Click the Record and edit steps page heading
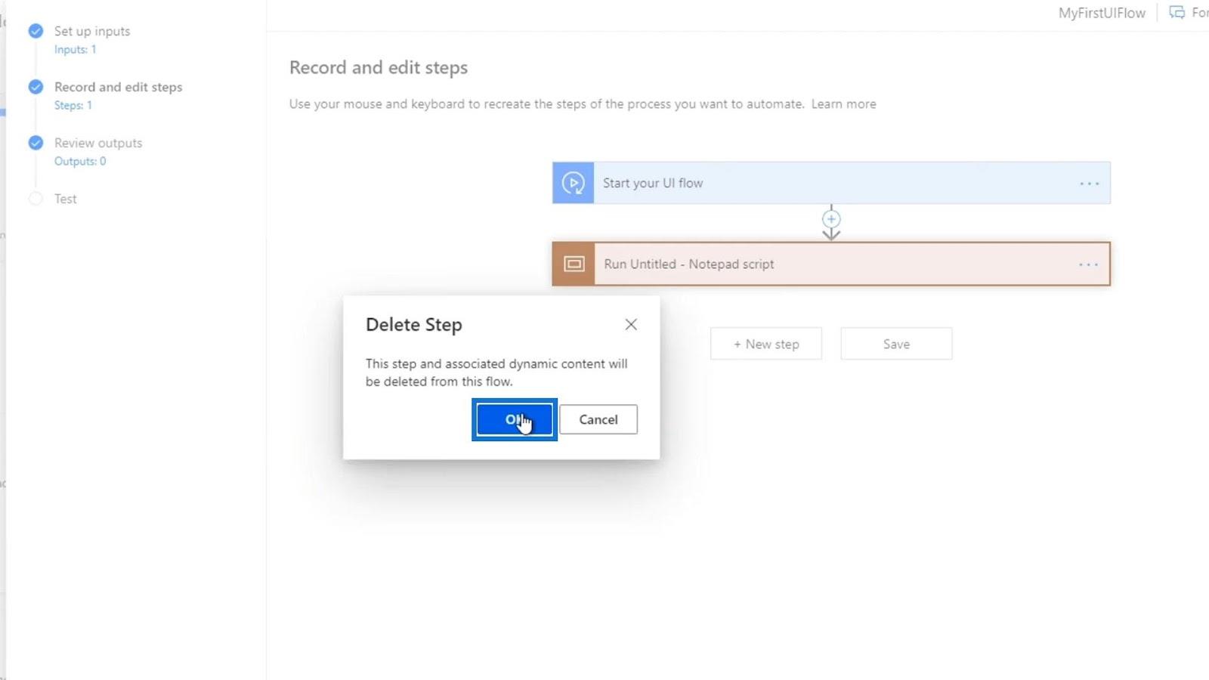Screen dimensions: 1209x680 379,68
